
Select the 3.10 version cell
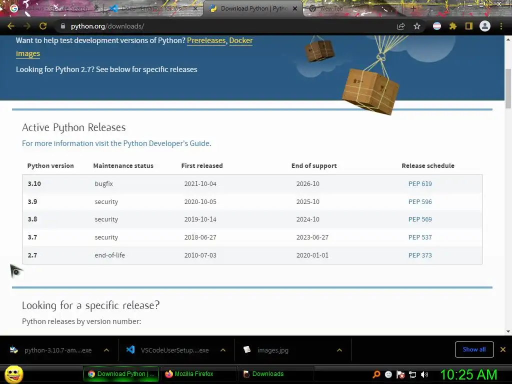tap(34, 184)
